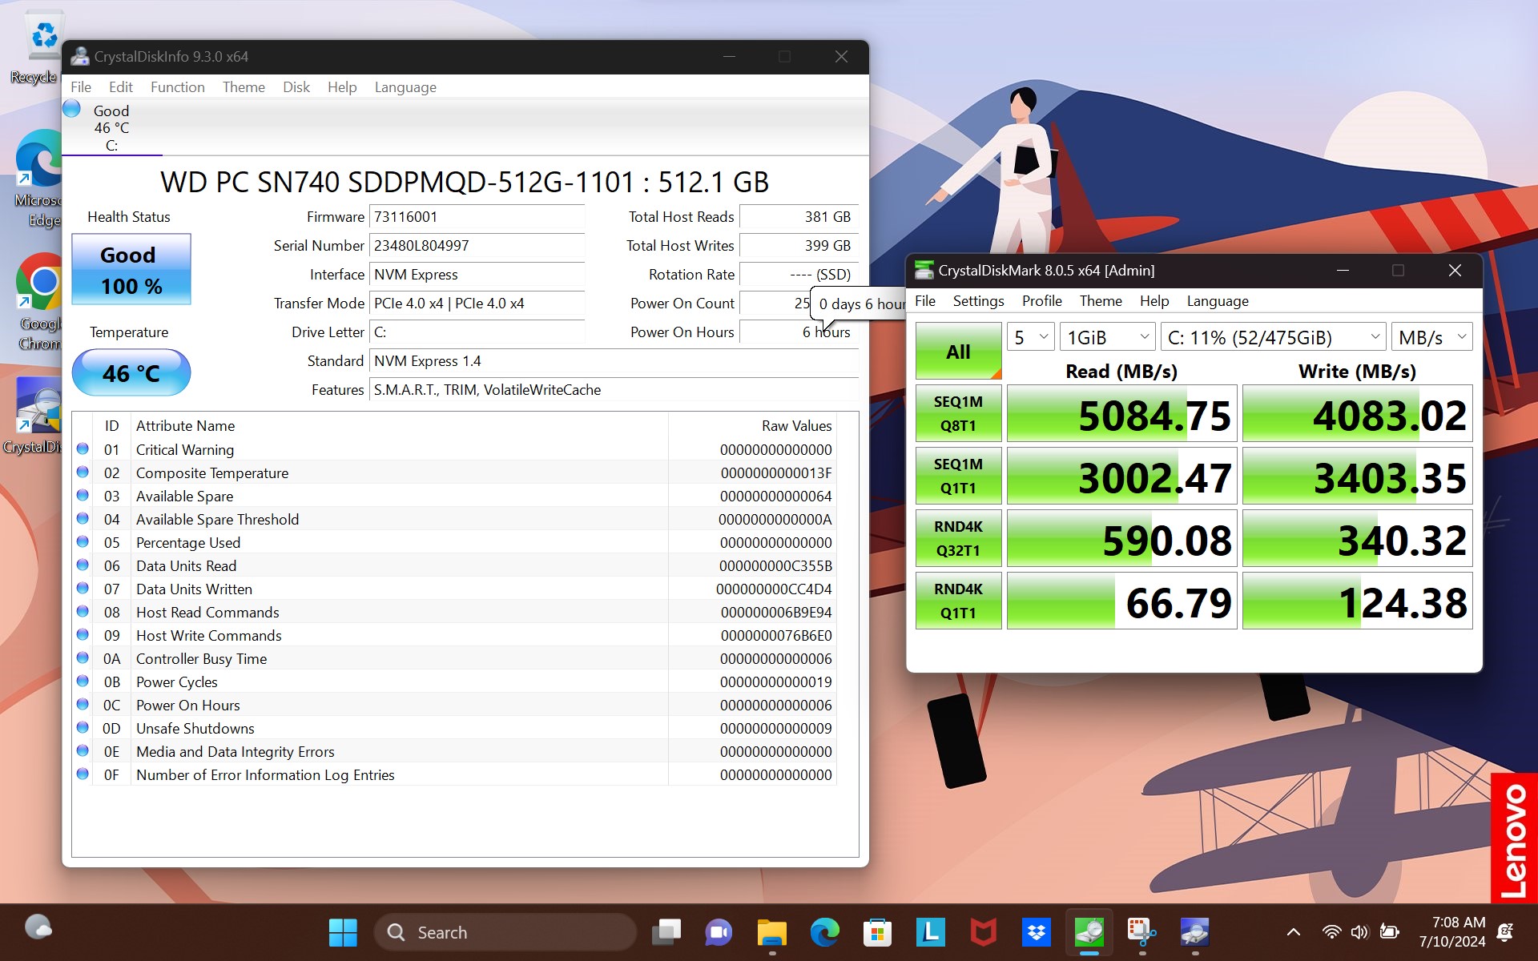Click the Total Host Writes value 399 GB
This screenshot has height=961, width=1538.
[x=799, y=246]
